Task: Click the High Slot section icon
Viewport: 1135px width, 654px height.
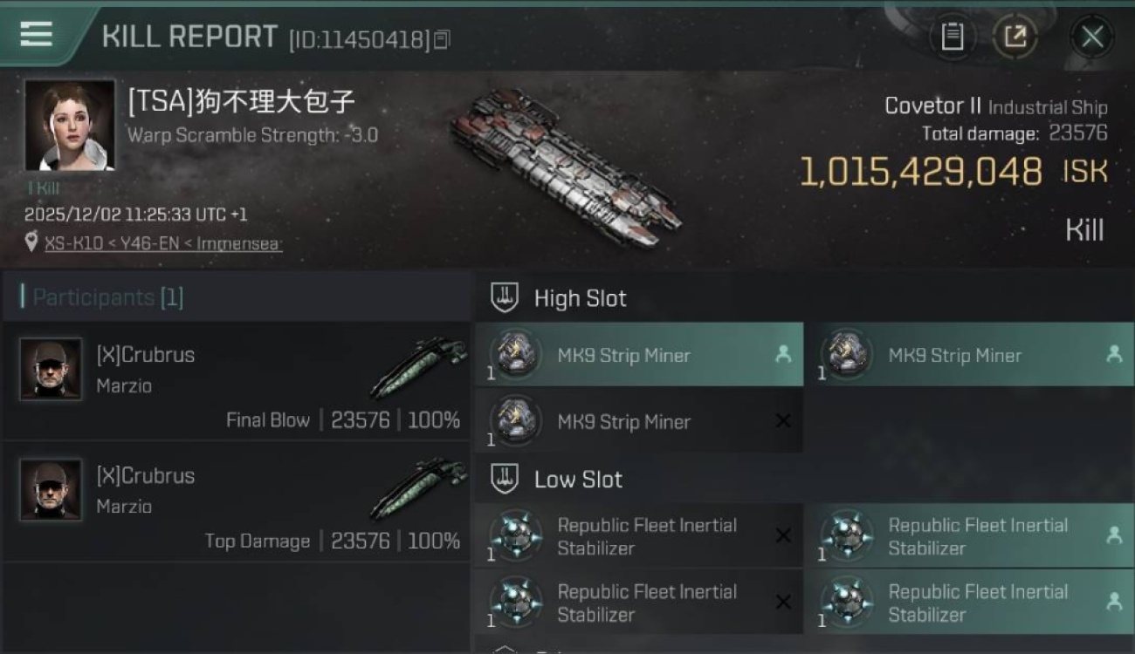Action: tap(504, 297)
